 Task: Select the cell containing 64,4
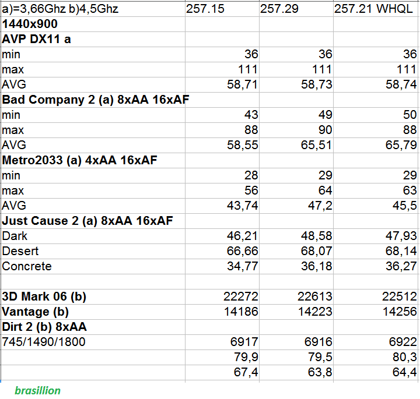[376, 373]
